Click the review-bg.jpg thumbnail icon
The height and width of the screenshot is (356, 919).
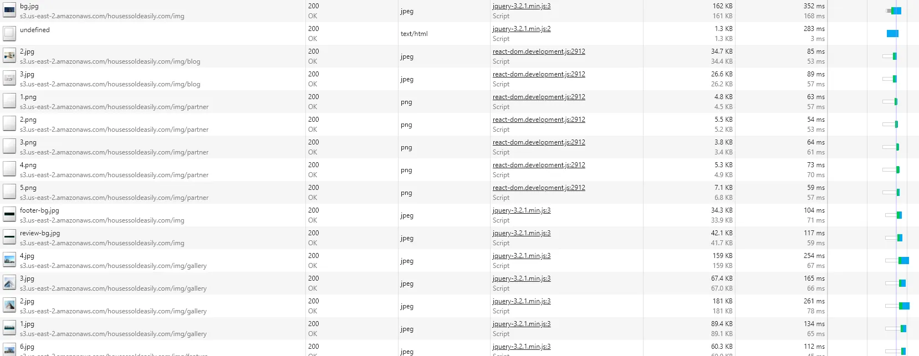(9, 238)
